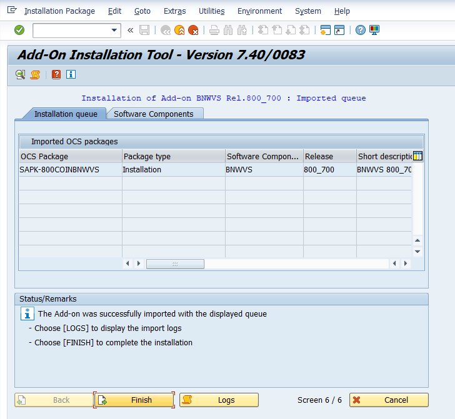
Task: Expand the command field dropdown arrow
Action: coord(114,30)
